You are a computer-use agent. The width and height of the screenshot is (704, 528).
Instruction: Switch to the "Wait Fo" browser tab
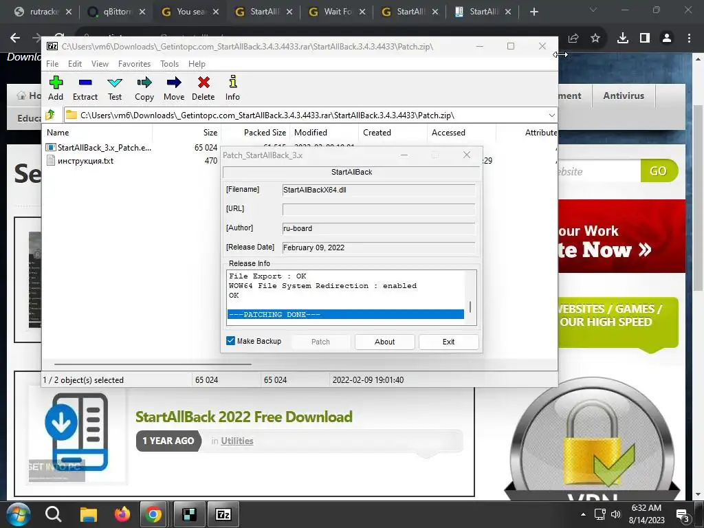point(337,12)
